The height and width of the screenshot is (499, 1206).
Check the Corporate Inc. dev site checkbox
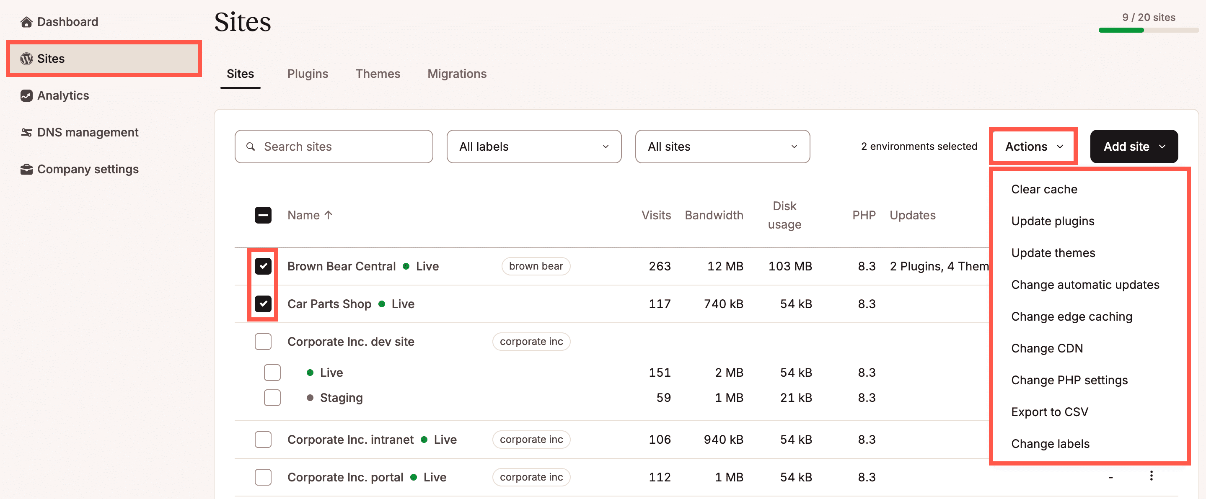tap(264, 342)
